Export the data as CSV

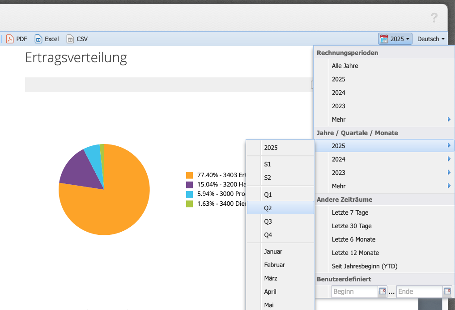(x=77, y=39)
